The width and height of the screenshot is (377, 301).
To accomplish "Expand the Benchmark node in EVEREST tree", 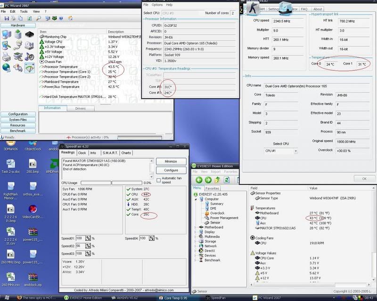I will point(196,260).
